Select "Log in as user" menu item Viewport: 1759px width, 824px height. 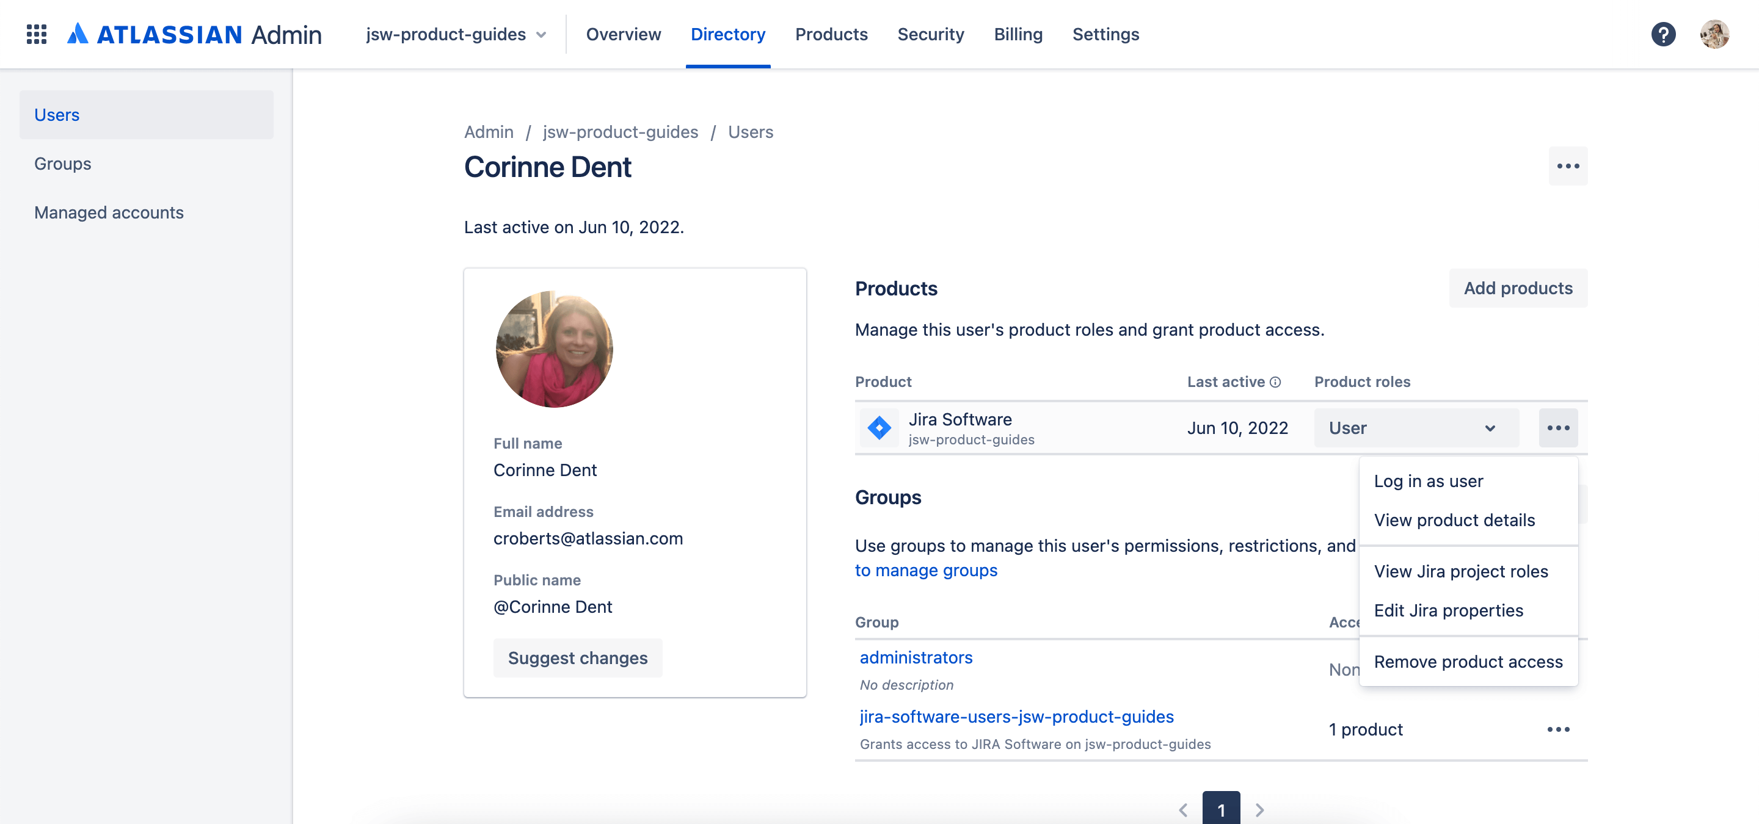click(1429, 481)
